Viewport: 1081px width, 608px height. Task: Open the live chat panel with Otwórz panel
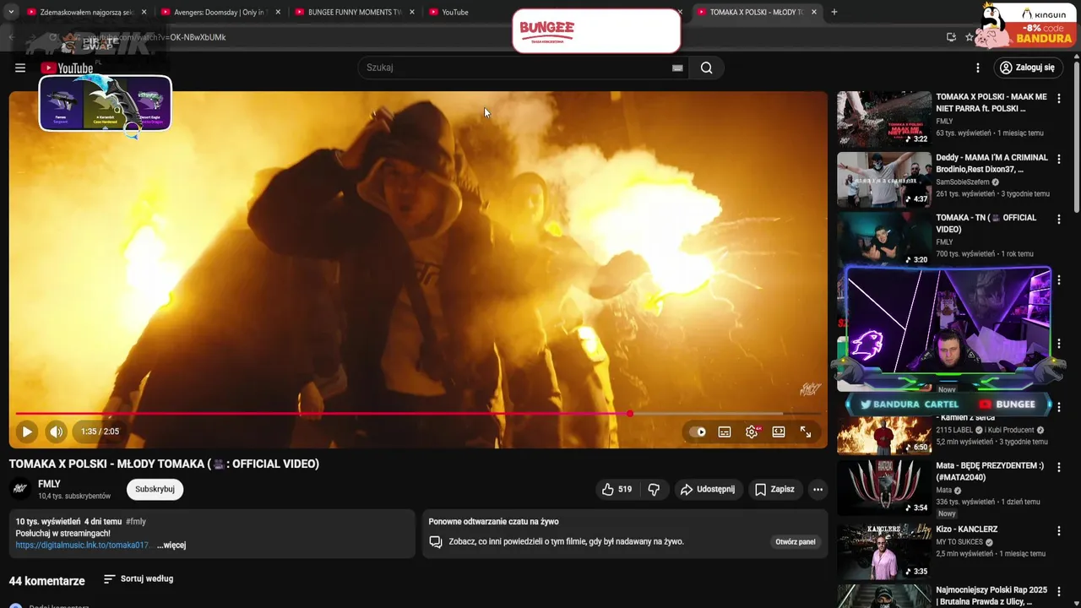point(796,542)
